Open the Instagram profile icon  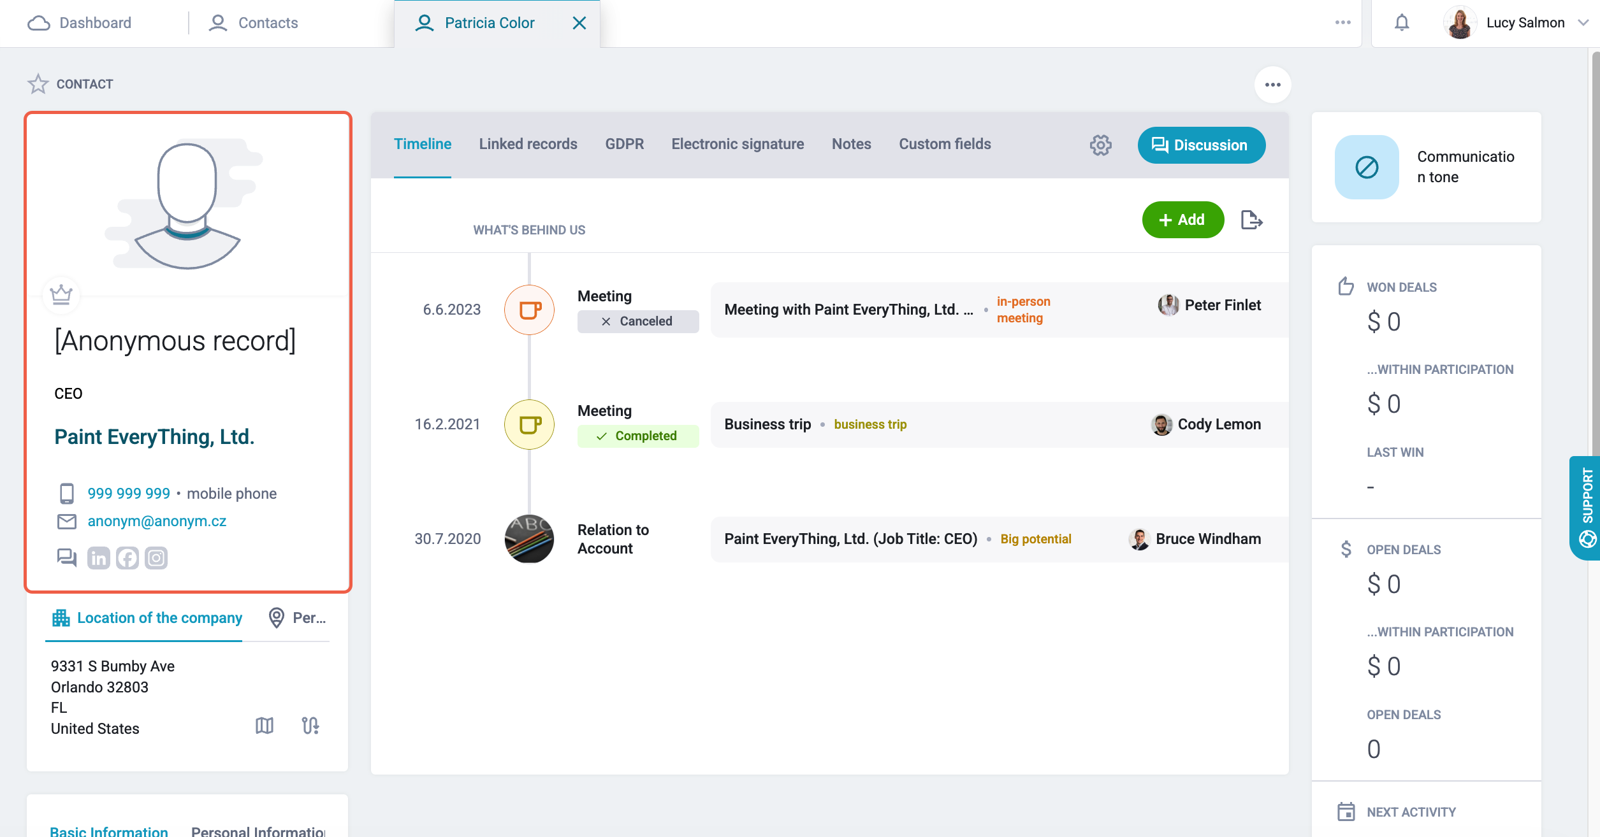click(x=156, y=558)
